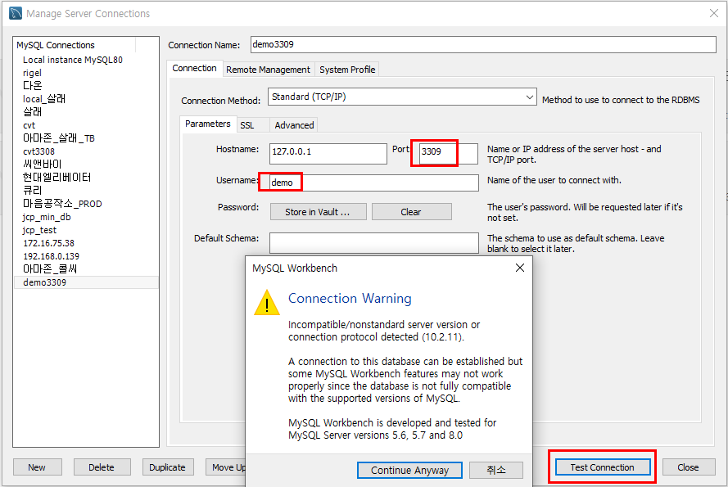Screen dimensions: 728x487
Task: Click into the Hostname field
Action: click(328, 153)
